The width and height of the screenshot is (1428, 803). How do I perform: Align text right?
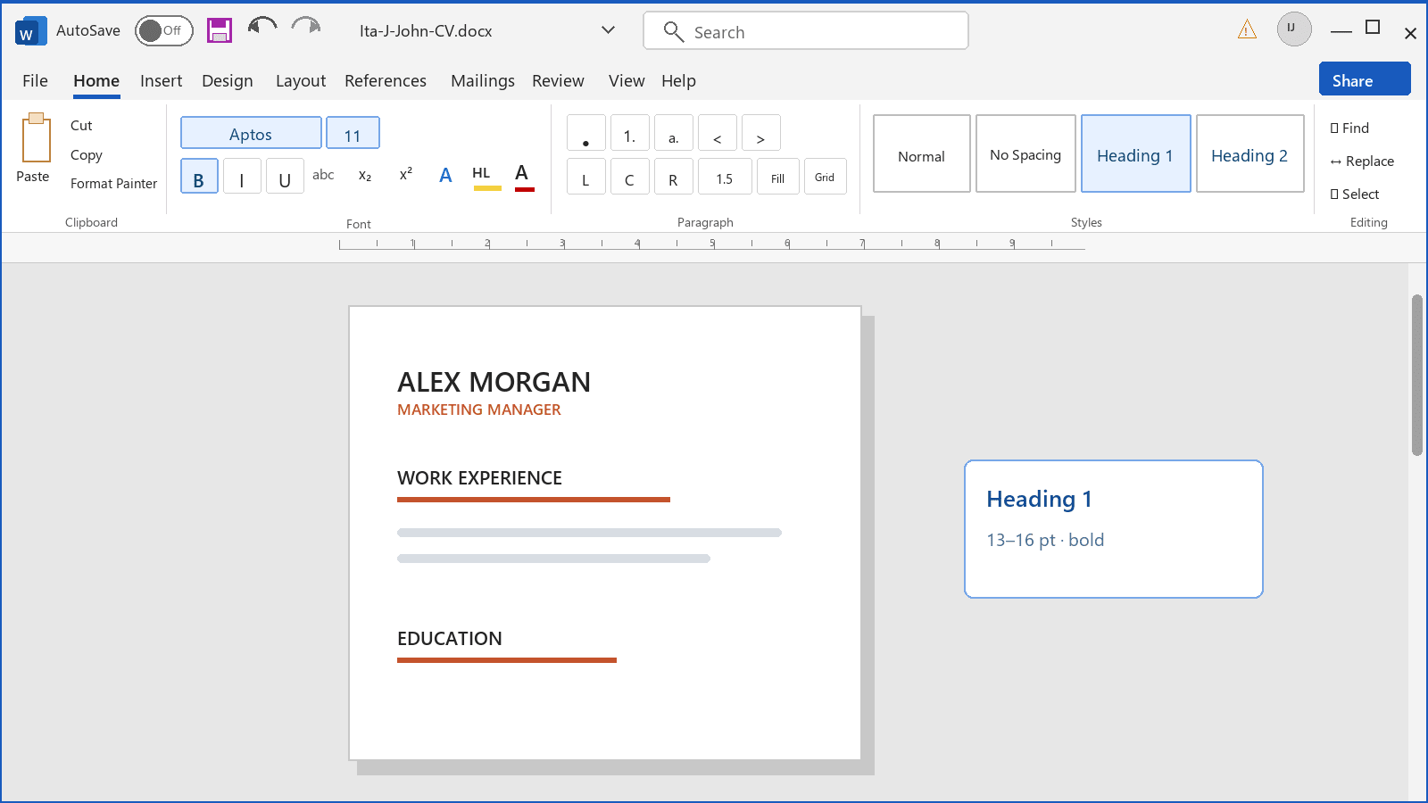674,177
